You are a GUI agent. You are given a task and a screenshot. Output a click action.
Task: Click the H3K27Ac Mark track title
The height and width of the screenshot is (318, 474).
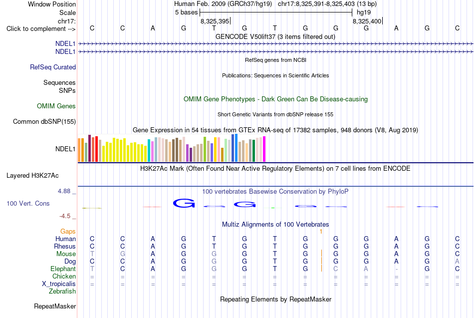[x=275, y=169]
